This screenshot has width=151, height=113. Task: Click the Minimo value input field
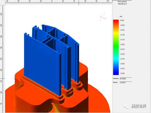click(126, 83)
